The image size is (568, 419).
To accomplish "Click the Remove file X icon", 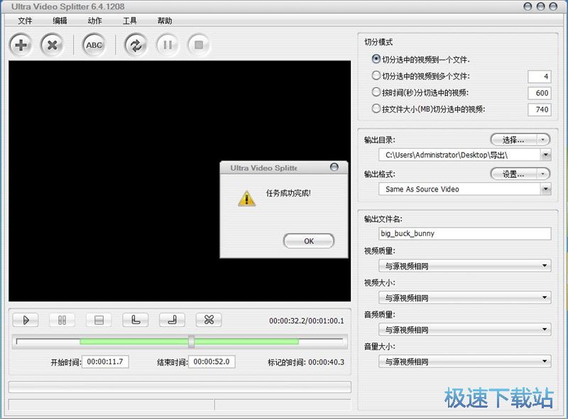I will click(x=52, y=45).
